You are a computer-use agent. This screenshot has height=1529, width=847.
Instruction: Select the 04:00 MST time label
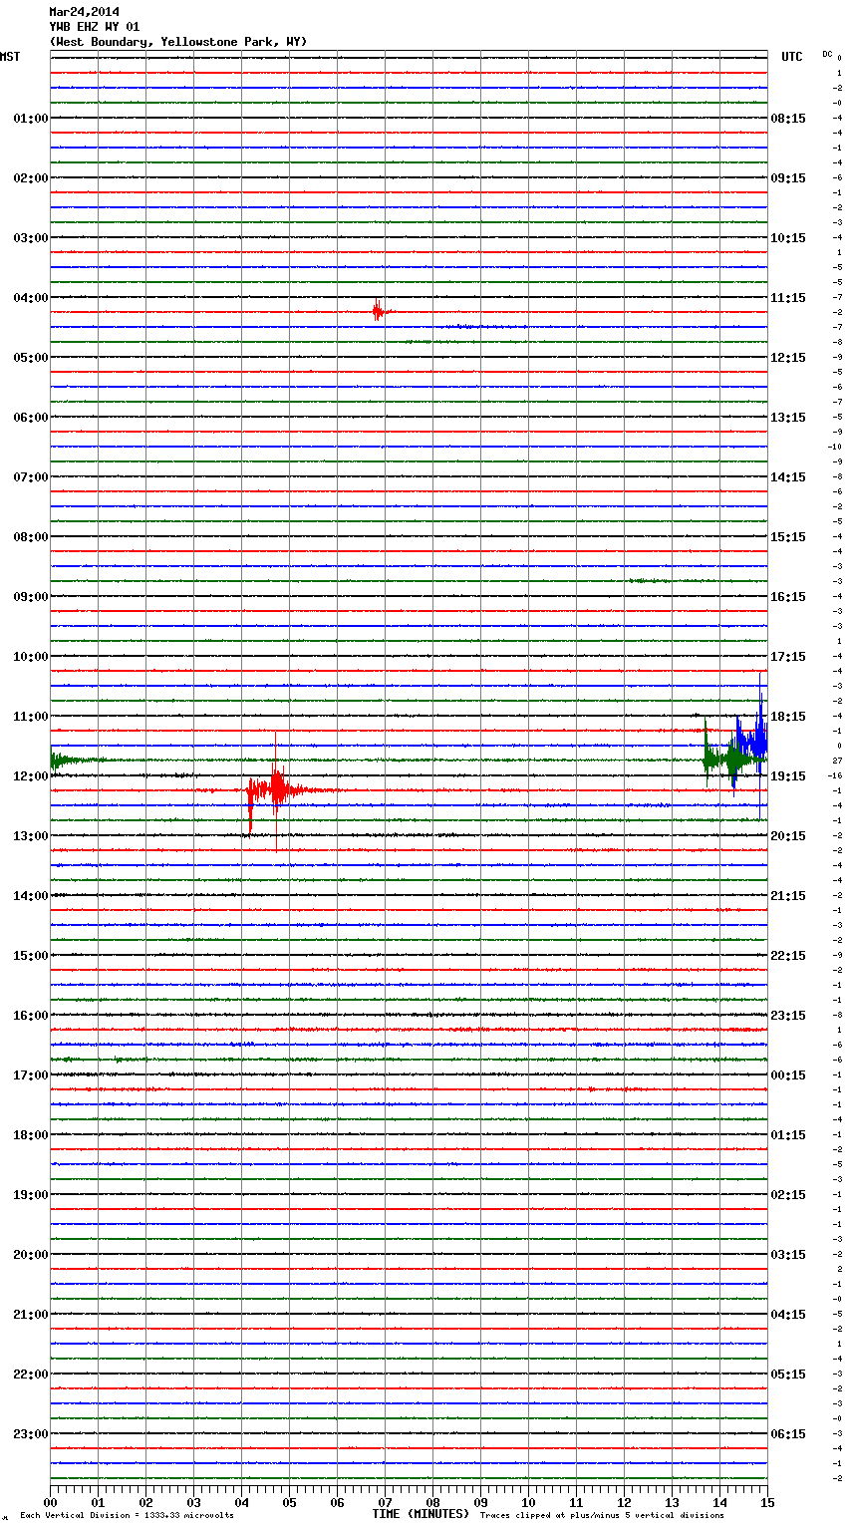[x=30, y=298]
